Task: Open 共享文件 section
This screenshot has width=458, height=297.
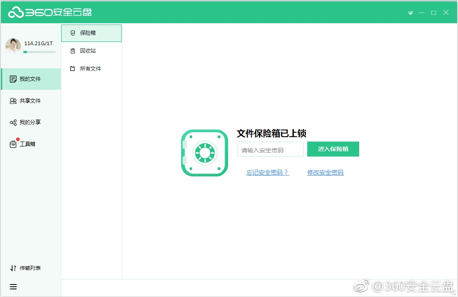Action: (x=30, y=101)
